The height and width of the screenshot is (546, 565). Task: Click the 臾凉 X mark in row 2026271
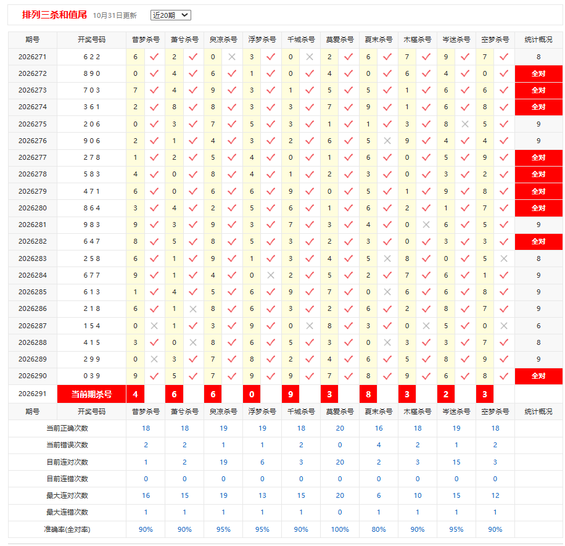tap(232, 57)
